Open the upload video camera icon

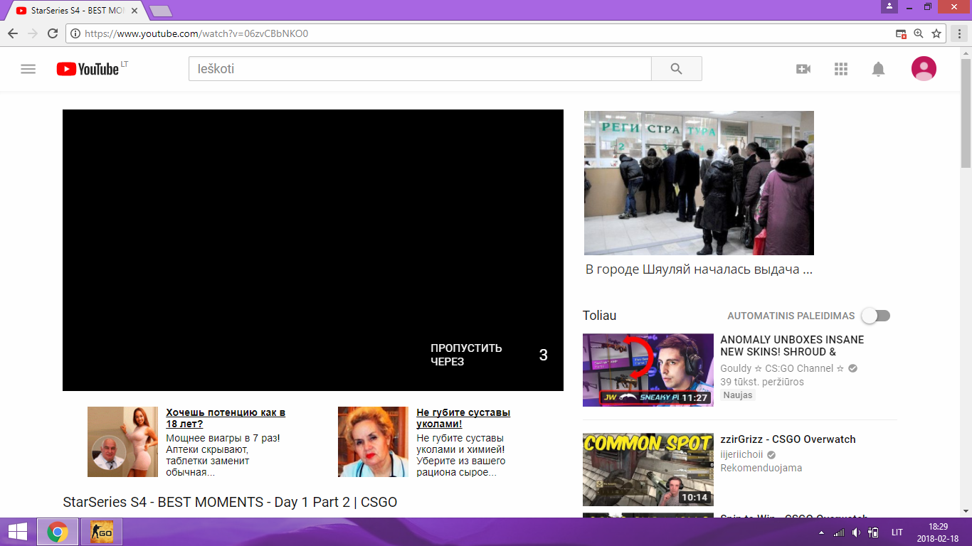click(x=803, y=69)
